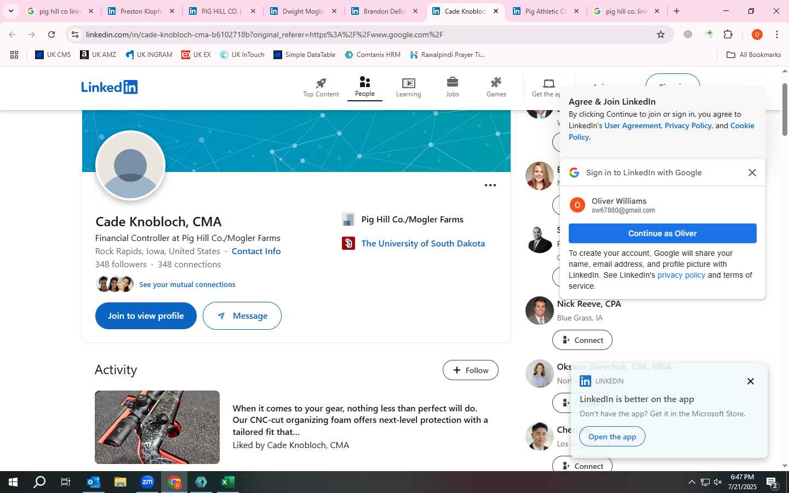This screenshot has width=789, height=493.
Task: Open File Explorer from the taskbar
Action: pyautogui.click(x=121, y=482)
